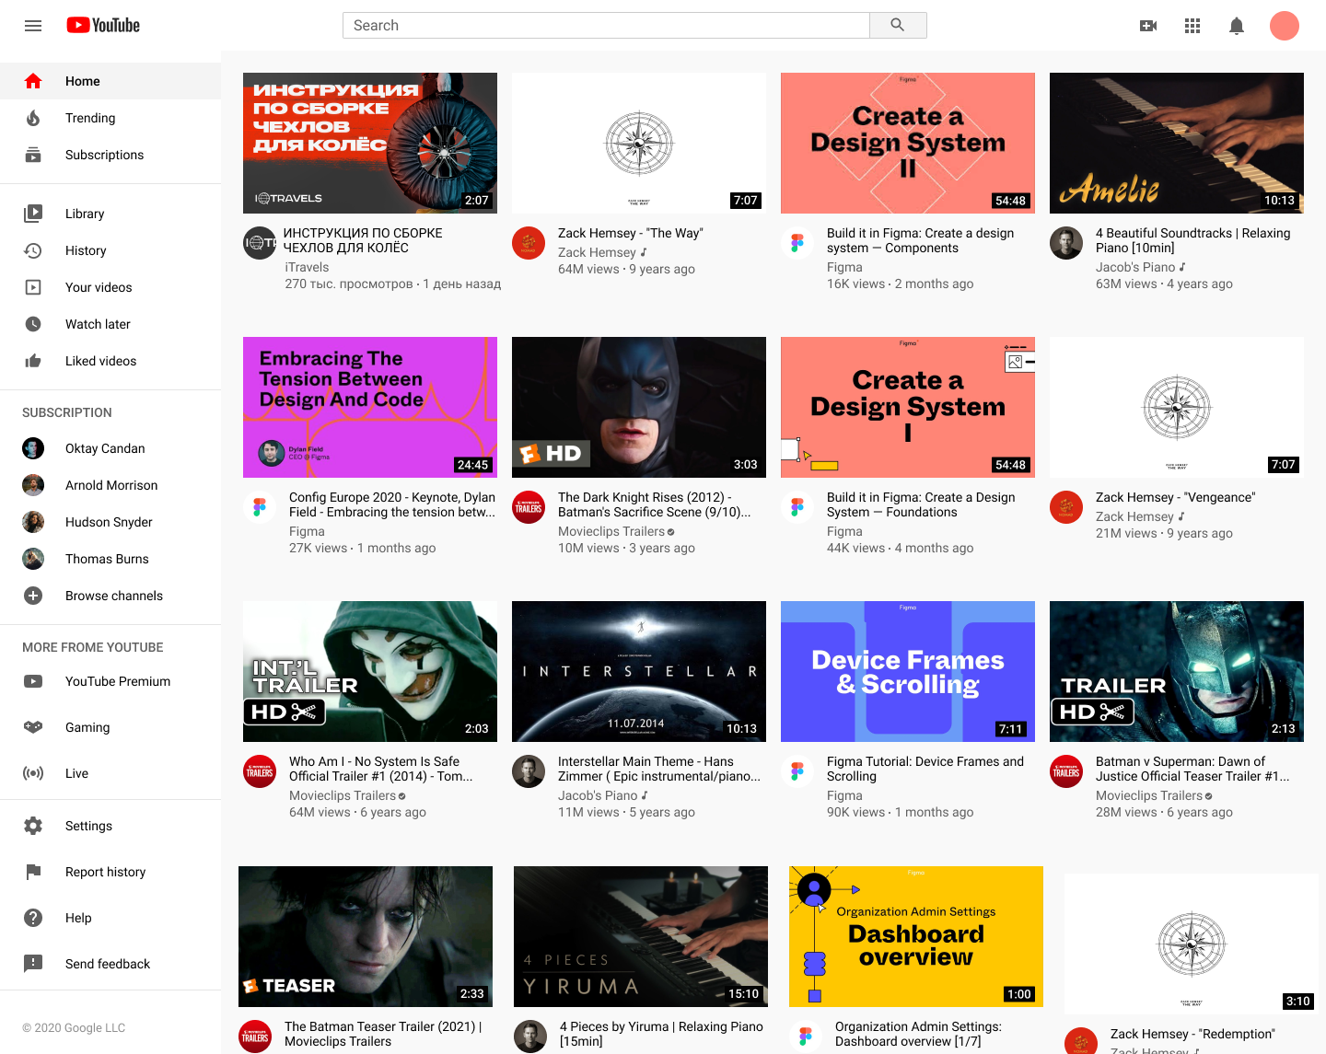Click the Send feedback icon
The width and height of the screenshot is (1326, 1054).
click(33, 964)
